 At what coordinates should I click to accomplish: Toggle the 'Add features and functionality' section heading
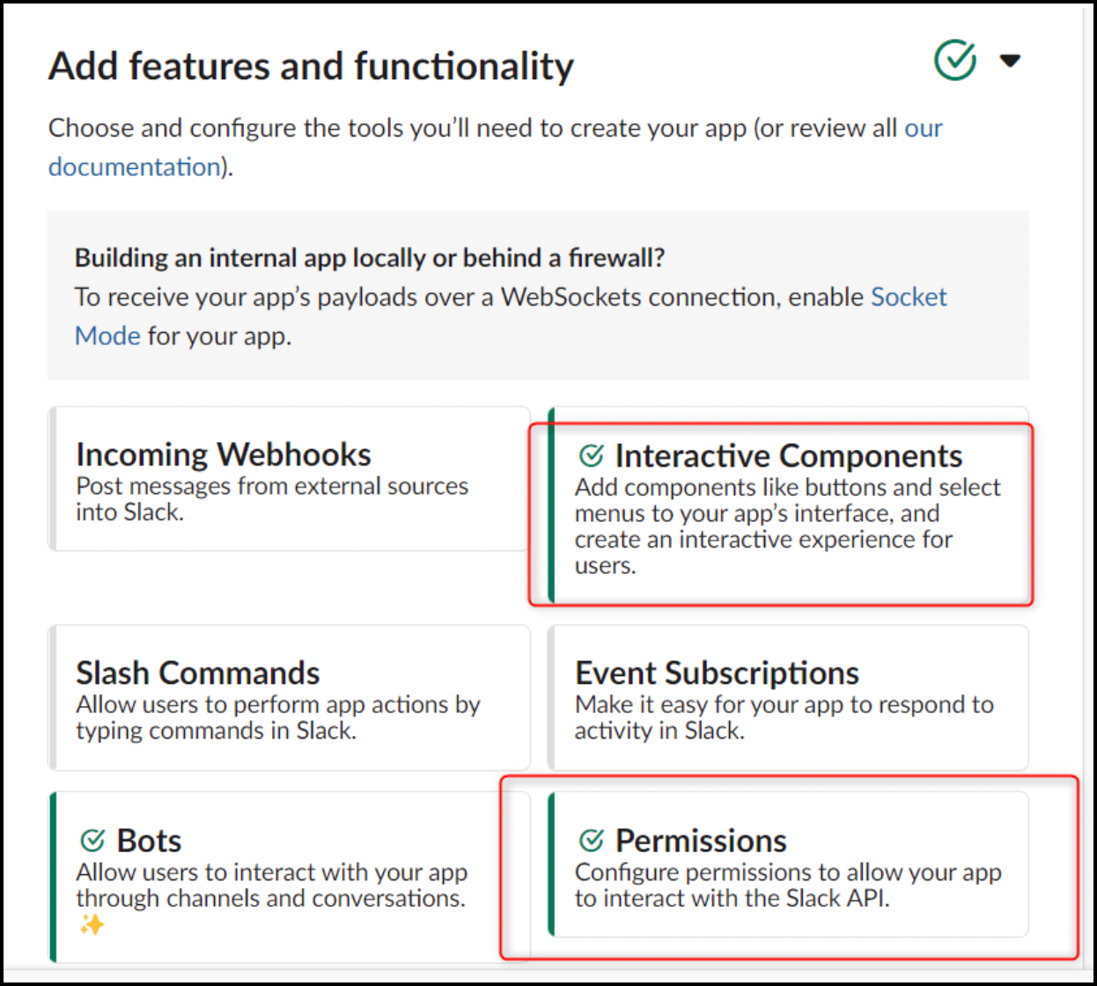(x=311, y=66)
